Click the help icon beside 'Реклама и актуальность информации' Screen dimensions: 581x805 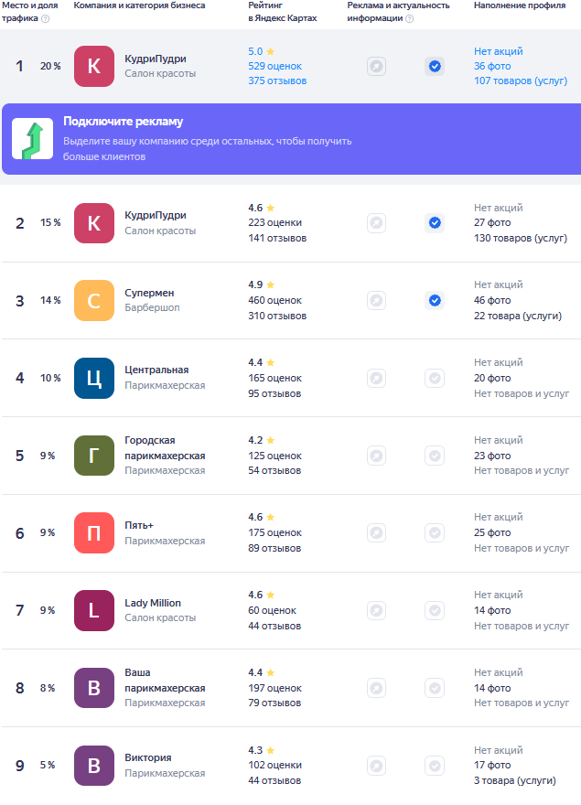(408, 18)
